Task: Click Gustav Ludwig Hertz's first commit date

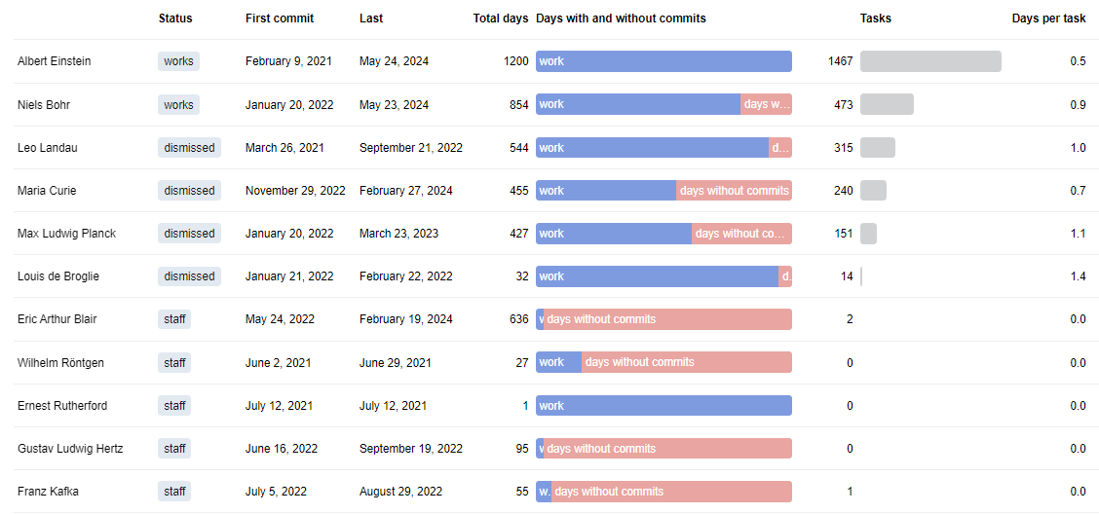Action: (x=282, y=449)
